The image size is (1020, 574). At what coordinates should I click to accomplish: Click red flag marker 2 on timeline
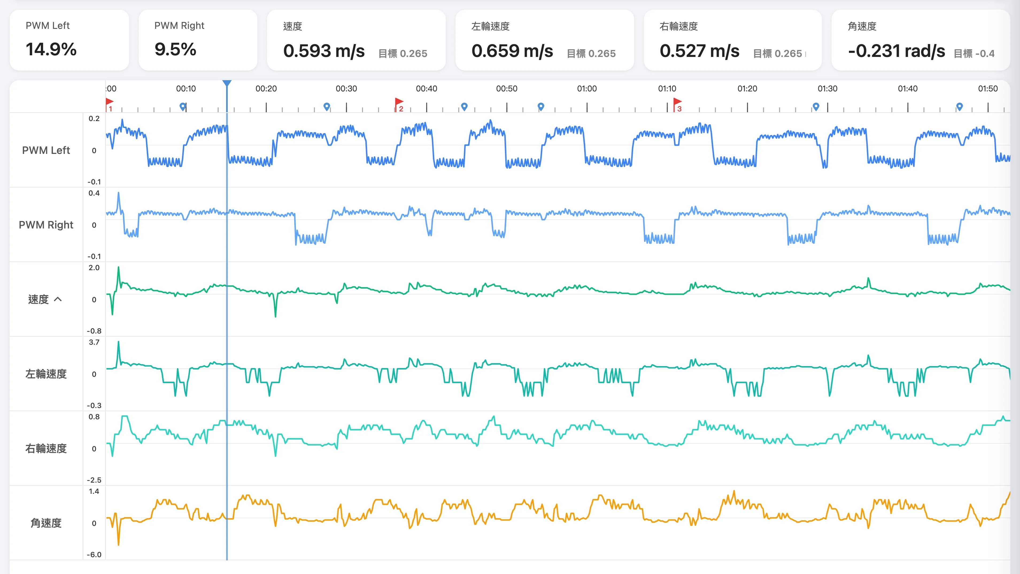point(399,104)
